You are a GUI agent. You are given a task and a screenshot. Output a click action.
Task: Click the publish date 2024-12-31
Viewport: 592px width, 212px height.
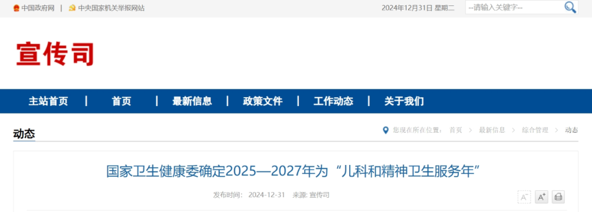266,195
